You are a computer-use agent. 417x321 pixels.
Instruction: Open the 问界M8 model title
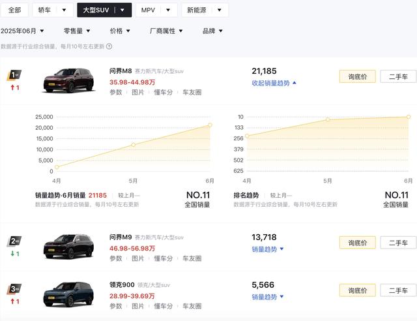[x=121, y=71]
